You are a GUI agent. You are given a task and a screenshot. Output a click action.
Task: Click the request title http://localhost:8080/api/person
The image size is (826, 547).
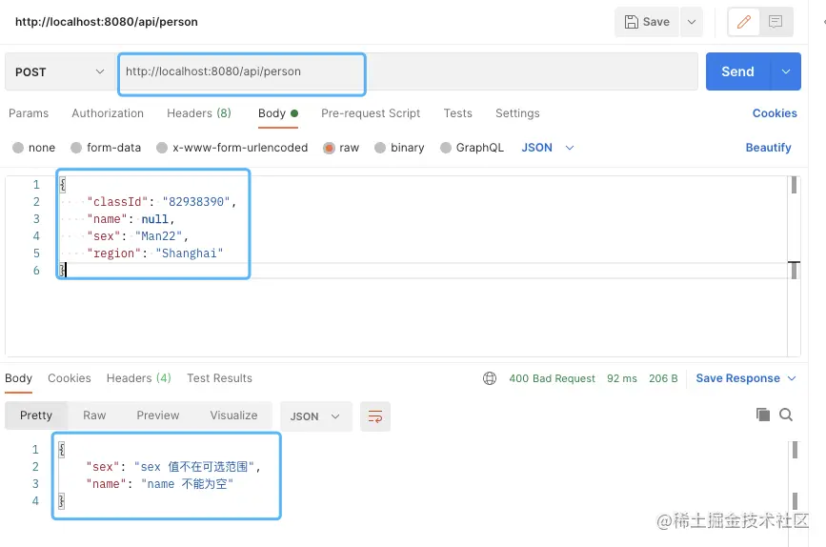pos(107,22)
